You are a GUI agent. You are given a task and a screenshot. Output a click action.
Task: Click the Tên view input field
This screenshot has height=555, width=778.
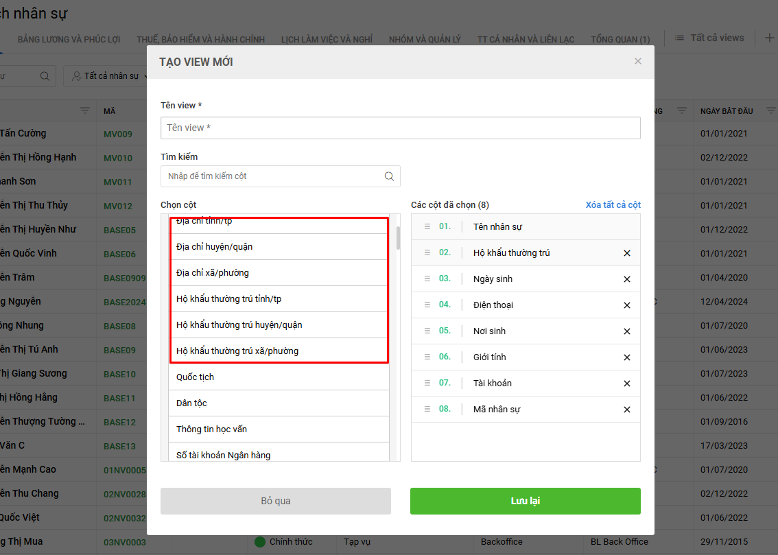coord(401,128)
